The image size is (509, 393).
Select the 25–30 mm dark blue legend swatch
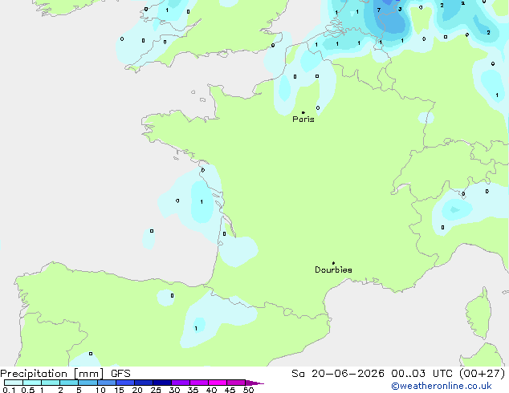[162, 383]
